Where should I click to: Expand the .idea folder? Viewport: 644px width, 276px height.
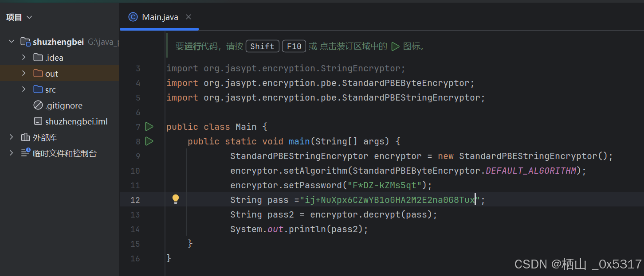click(24, 58)
